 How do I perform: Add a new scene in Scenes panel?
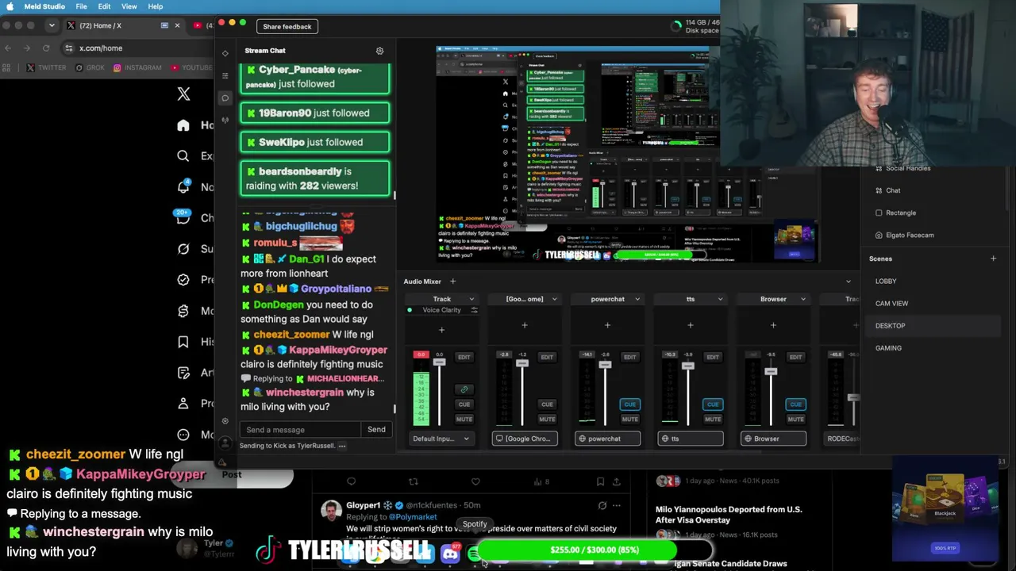click(x=993, y=259)
